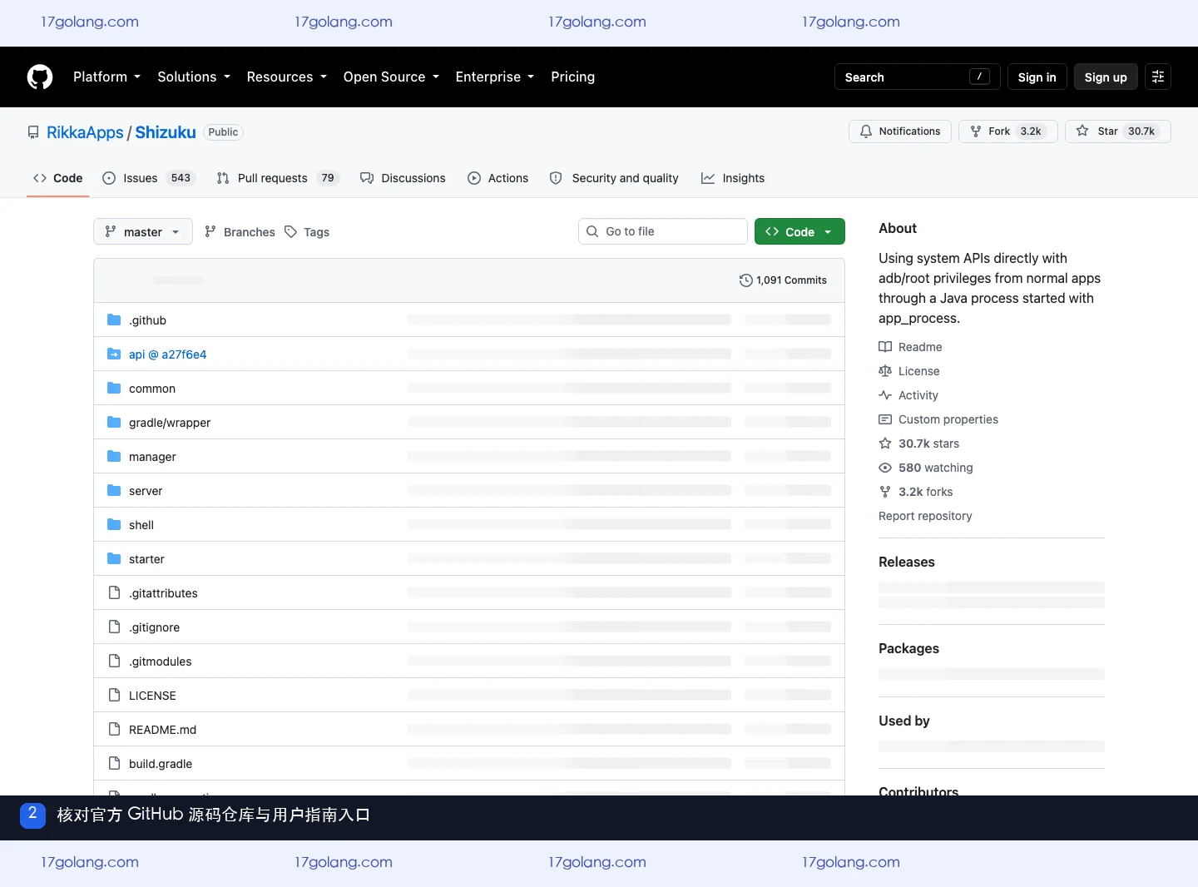Click the api submodule folder icon
This screenshot has width=1198, height=887.
click(114, 354)
